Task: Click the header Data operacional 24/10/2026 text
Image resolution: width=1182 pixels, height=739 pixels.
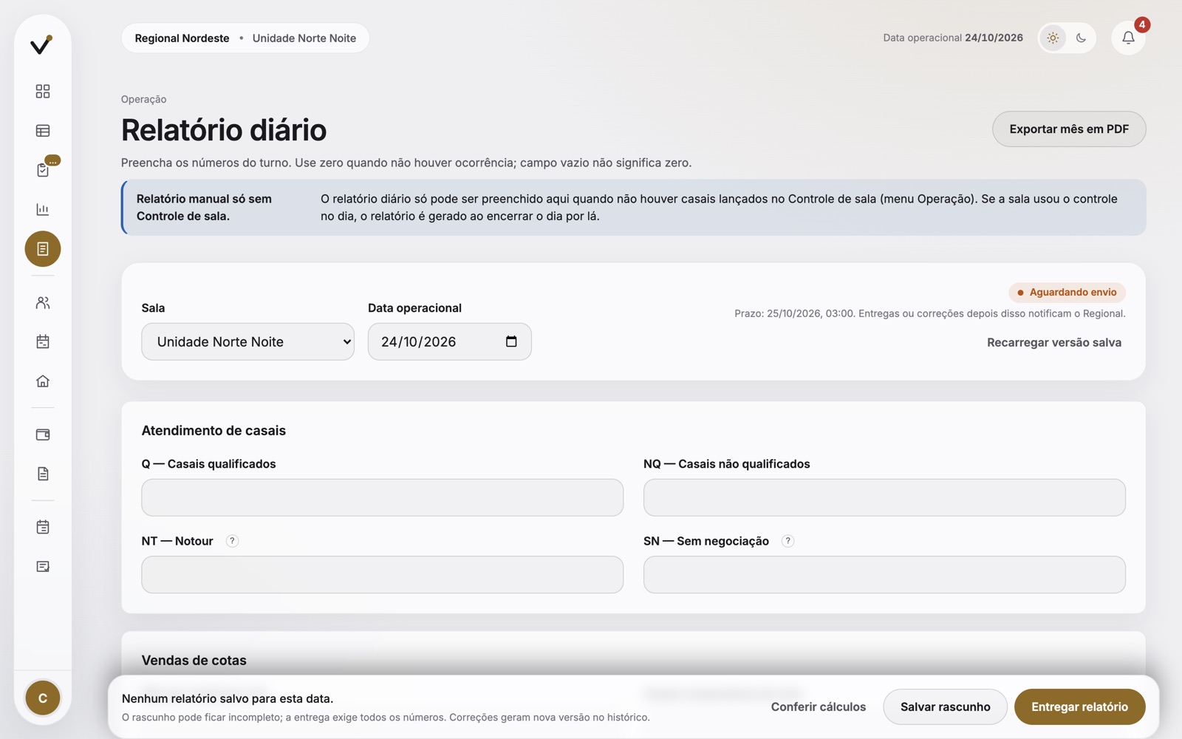Action: [x=953, y=38]
